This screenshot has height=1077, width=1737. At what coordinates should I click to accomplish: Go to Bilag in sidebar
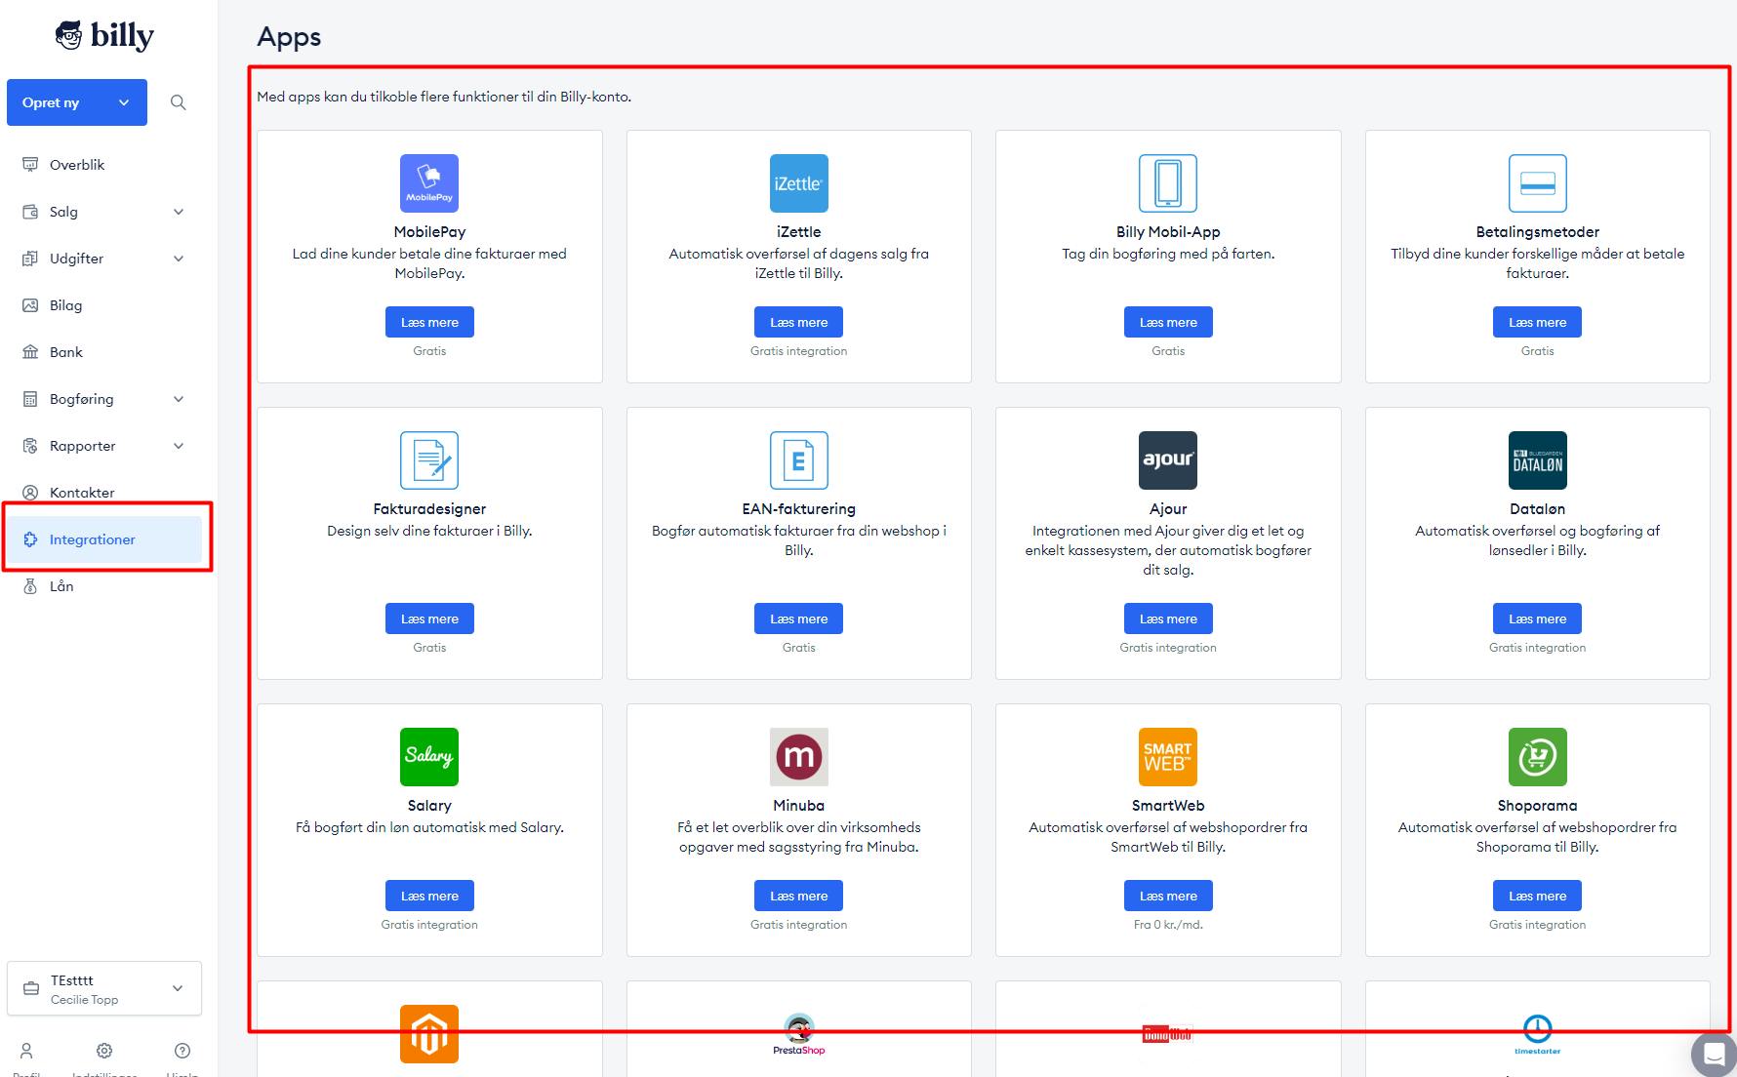[x=104, y=305]
